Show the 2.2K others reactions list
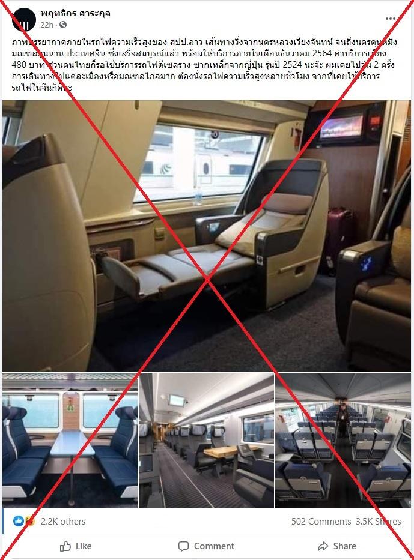This screenshot has height=560, width=414. (63, 522)
